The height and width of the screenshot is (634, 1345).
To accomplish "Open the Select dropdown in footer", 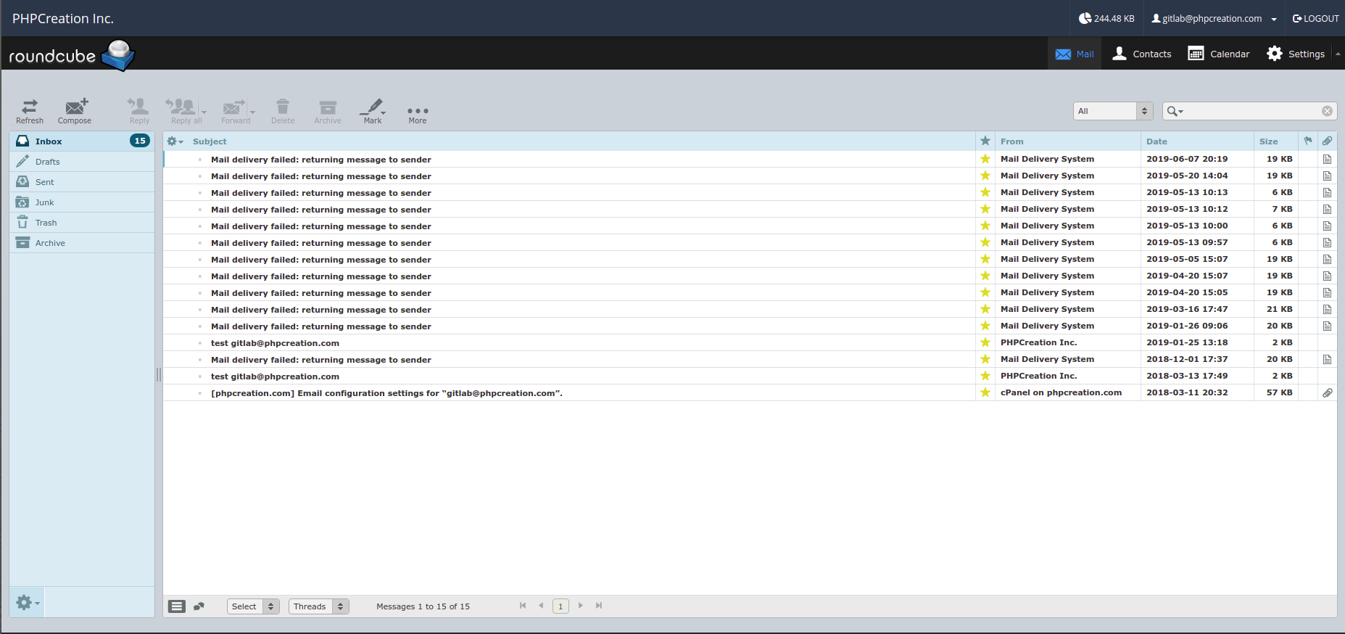I will 253,606.
